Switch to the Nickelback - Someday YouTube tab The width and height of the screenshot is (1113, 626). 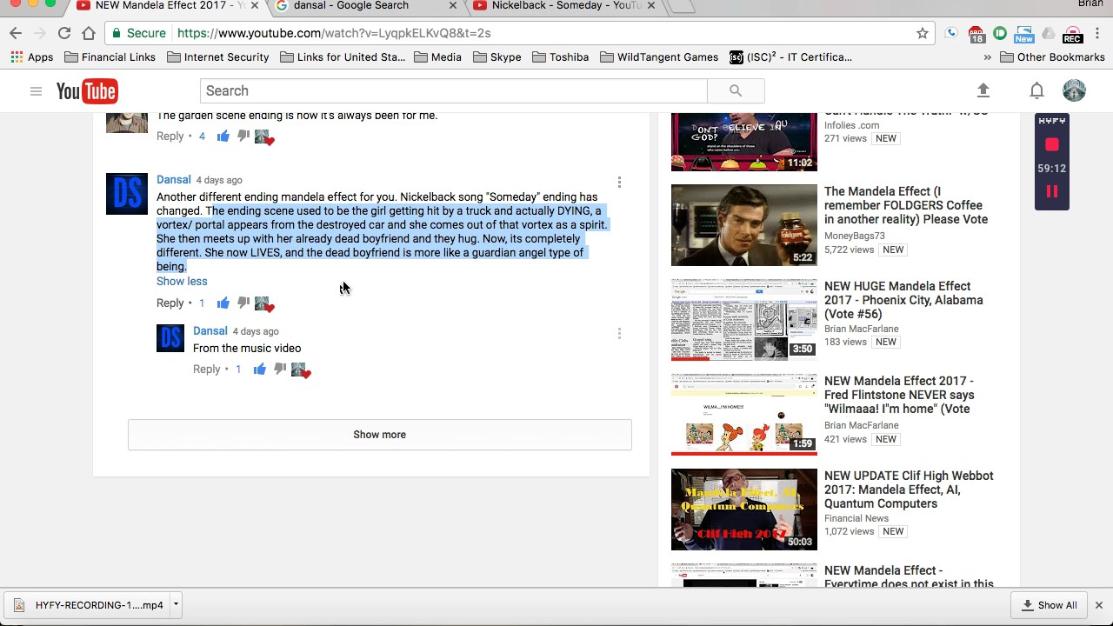[563, 7]
